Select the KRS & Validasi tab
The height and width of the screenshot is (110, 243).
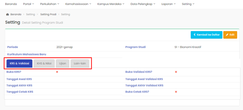point(19,64)
